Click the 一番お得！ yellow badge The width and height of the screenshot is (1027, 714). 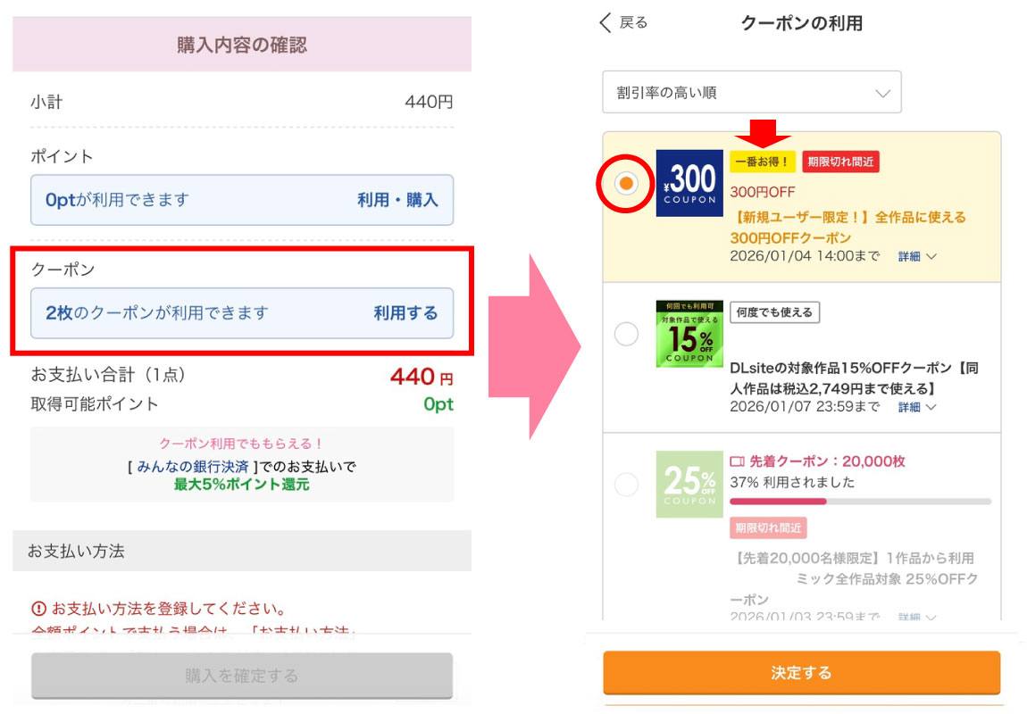click(762, 162)
